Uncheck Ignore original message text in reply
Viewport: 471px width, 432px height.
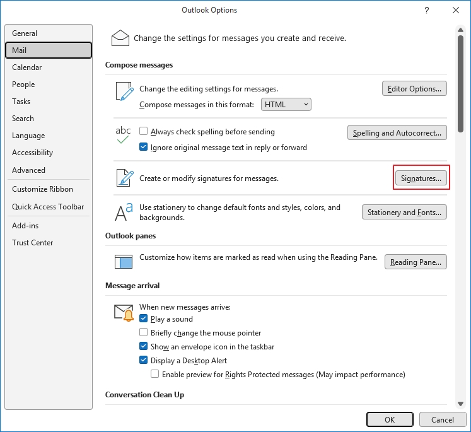click(x=143, y=147)
